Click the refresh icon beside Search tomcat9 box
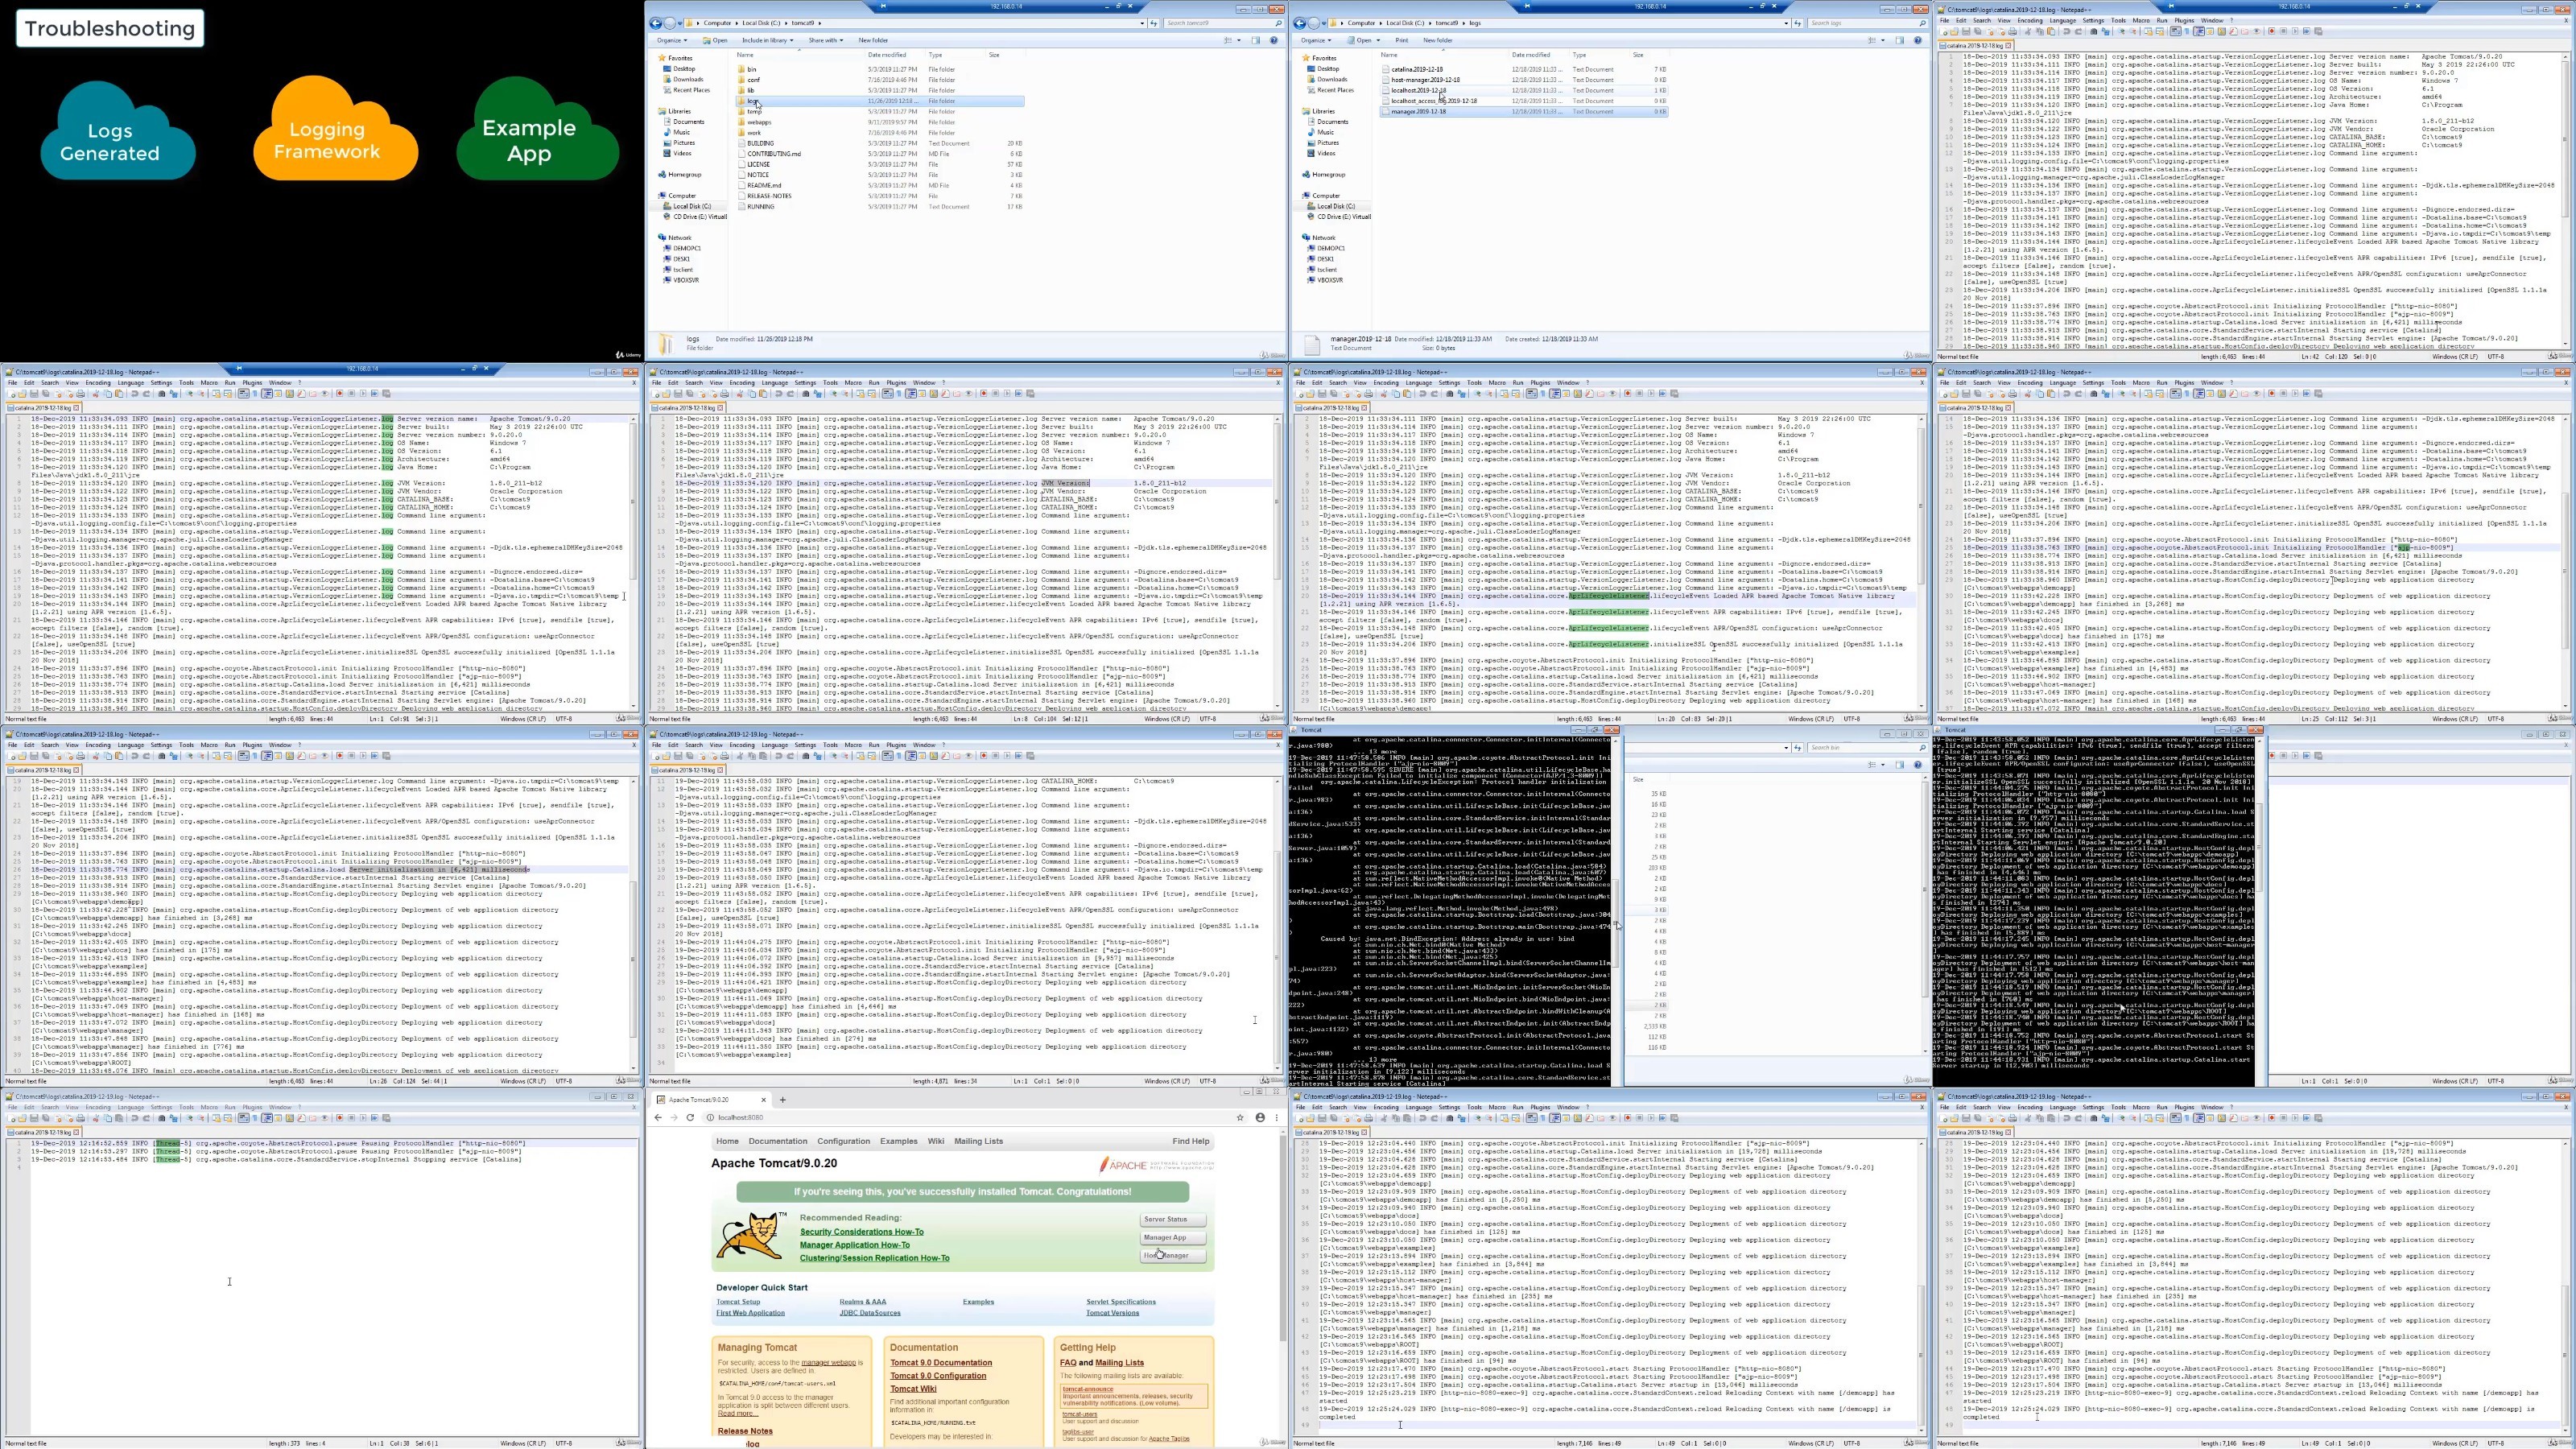Image resolution: width=2576 pixels, height=1449 pixels. (1153, 23)
